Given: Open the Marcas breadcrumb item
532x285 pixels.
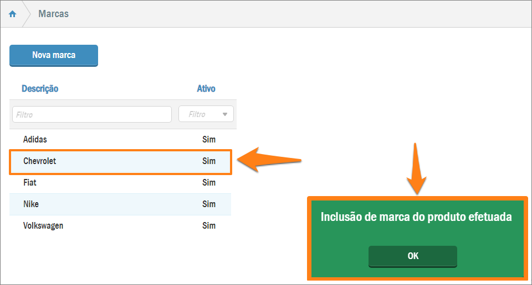Looking at the screenshot, I should click(x=53, y=14).
